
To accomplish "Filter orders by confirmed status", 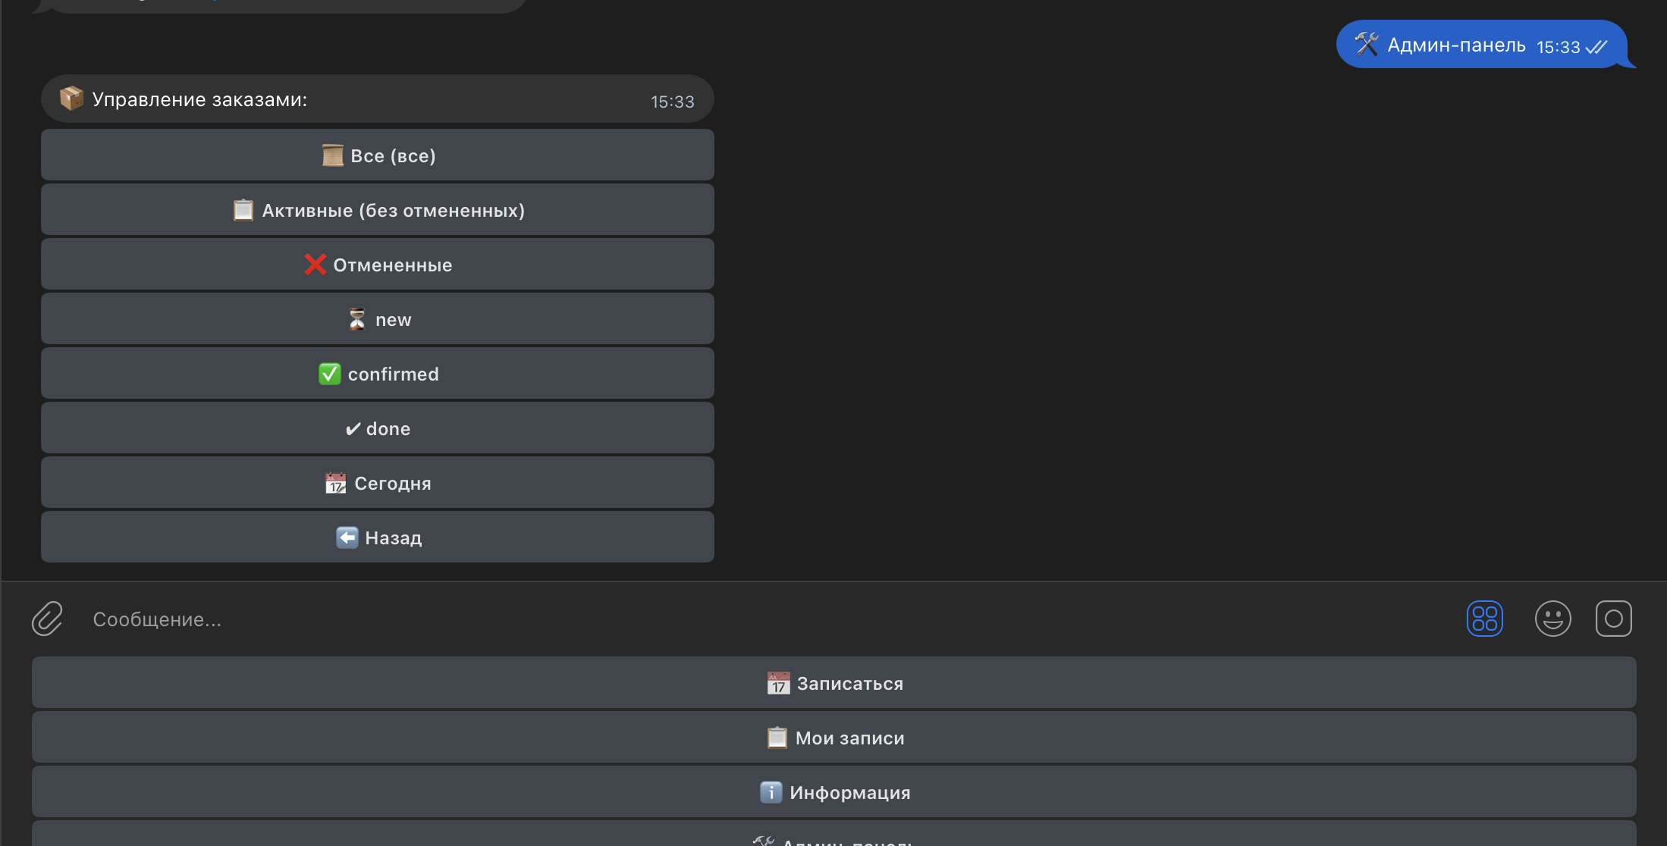I will [378, 374].
